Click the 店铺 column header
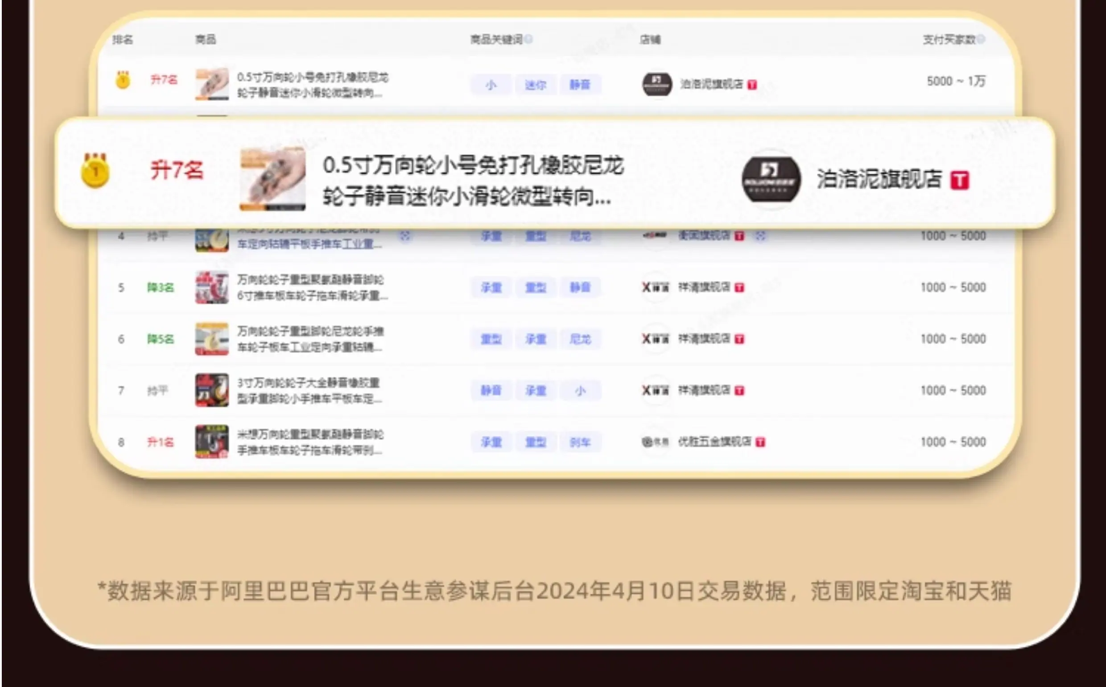This screenshot has height=687, width=1106. (x=650, y=40)
